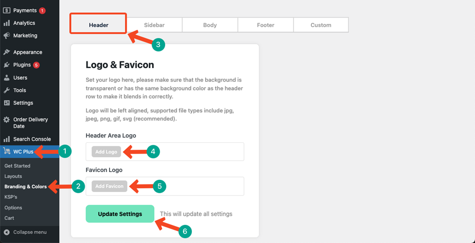The width and height of the screenshot is (475, 243).
Task: Open the Footer tab
Action: tap(266, 25)
